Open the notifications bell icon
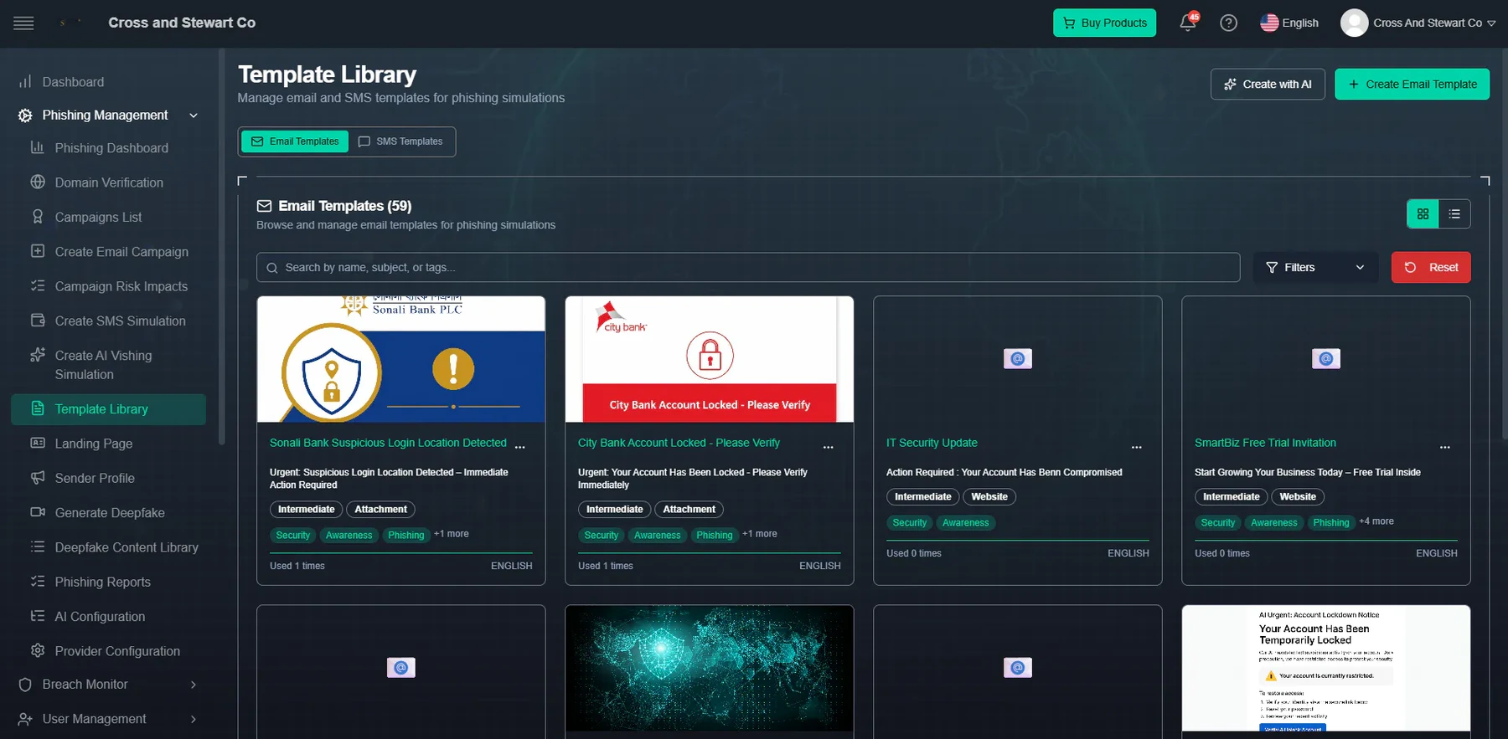The height and width of the screenshot is (739, 1508). (x=1188, y=23)
